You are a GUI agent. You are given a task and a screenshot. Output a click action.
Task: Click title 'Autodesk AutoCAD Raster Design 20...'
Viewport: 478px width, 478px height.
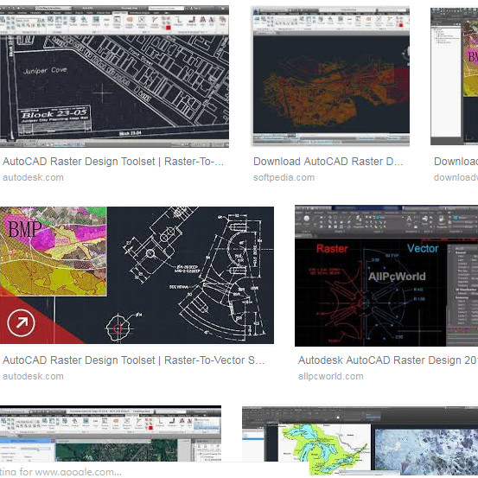click(388, 360)
